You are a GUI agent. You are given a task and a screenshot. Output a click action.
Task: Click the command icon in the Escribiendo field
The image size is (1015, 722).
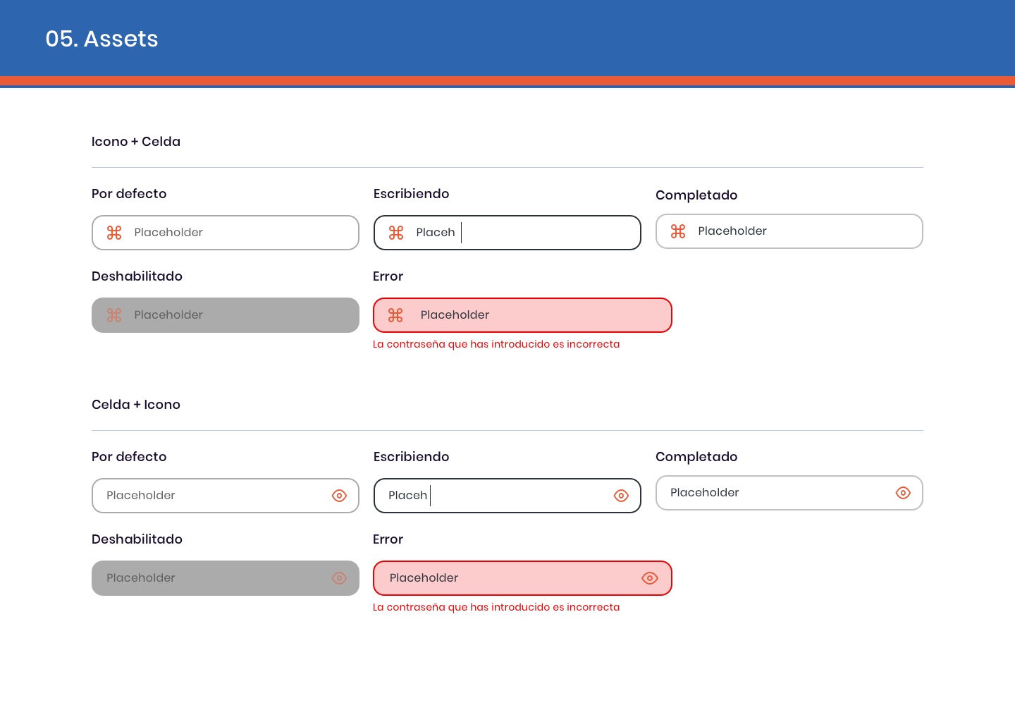(396, 233)
